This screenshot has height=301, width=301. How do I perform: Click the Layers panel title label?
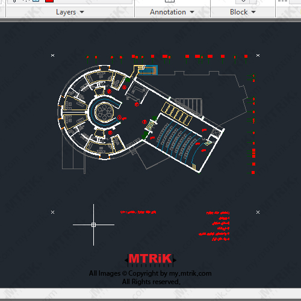66,12
